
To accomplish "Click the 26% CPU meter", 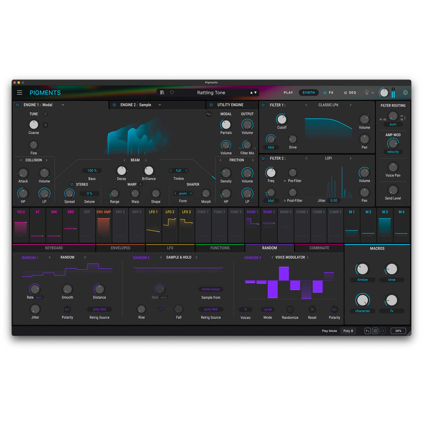I will (x=398, y=331).
